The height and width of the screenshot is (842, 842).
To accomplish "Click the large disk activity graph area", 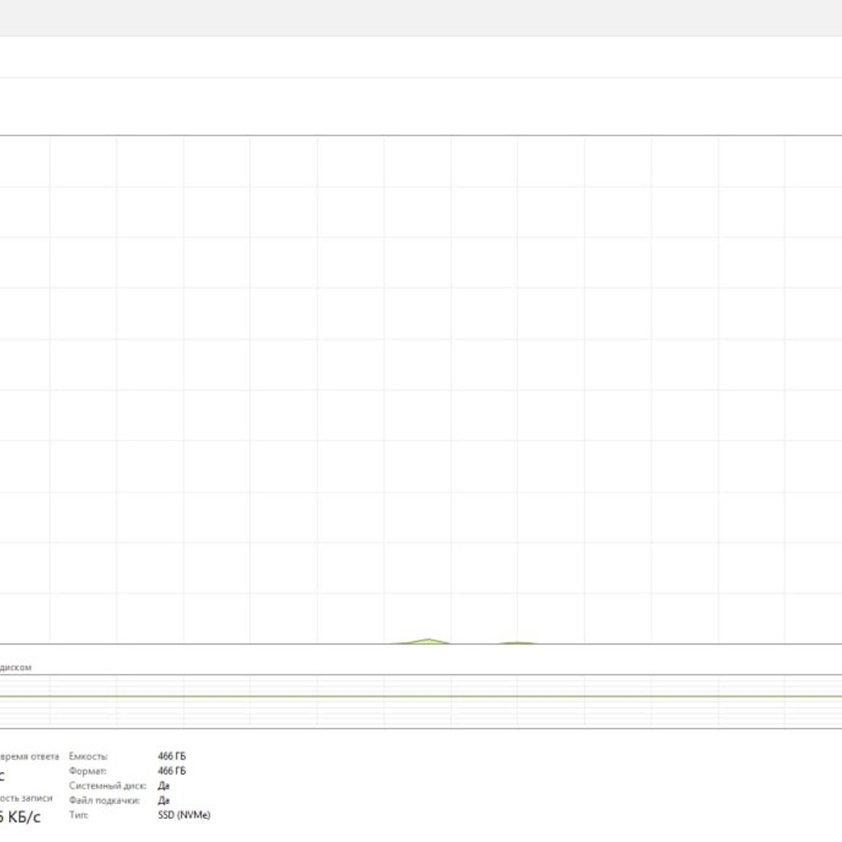I will [421, 389].
